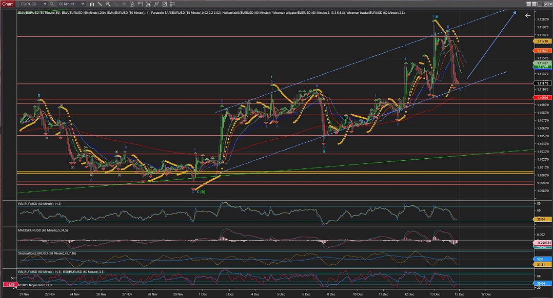The width and height of the screenshot is (553, 298).
Task: Click the 8 Dec date label
Action: 331,294
